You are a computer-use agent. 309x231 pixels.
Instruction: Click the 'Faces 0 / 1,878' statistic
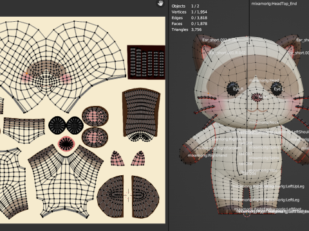point(189,24)
